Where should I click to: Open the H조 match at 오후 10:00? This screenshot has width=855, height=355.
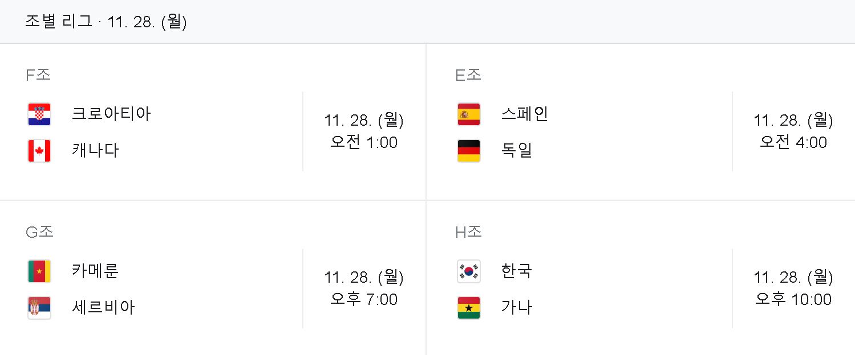tap(641, 278)
